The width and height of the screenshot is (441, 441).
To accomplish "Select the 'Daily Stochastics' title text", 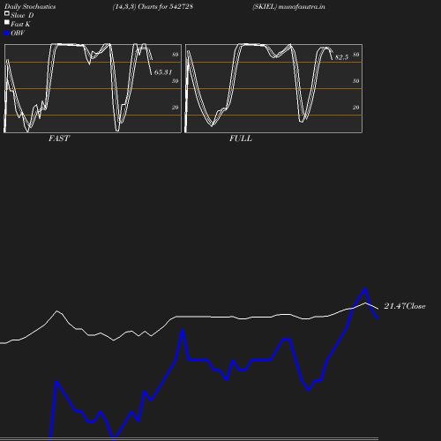I will (30, 7).
